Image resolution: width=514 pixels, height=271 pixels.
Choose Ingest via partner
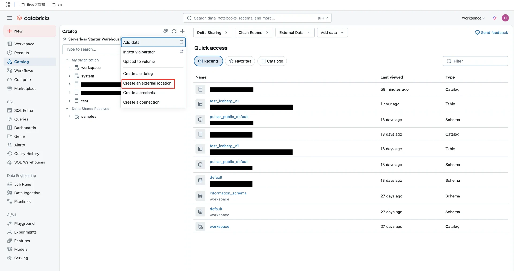(x=153, y=52)
